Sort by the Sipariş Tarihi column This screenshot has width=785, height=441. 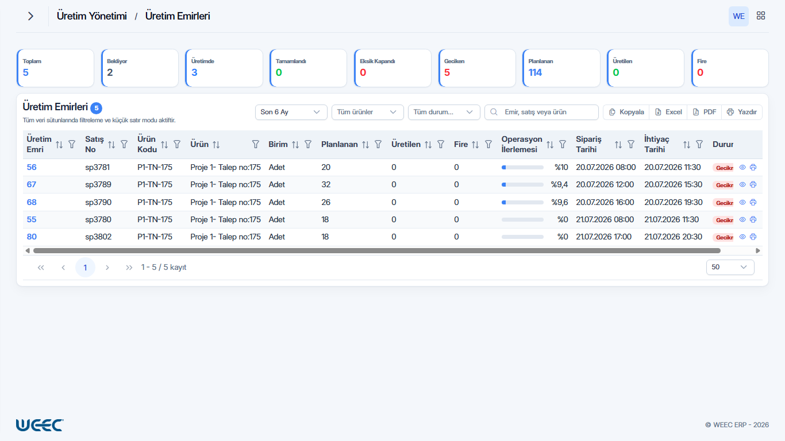click(618, 145)
